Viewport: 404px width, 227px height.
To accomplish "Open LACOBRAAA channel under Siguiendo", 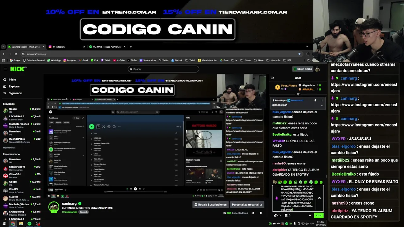I will pos(21,118).
